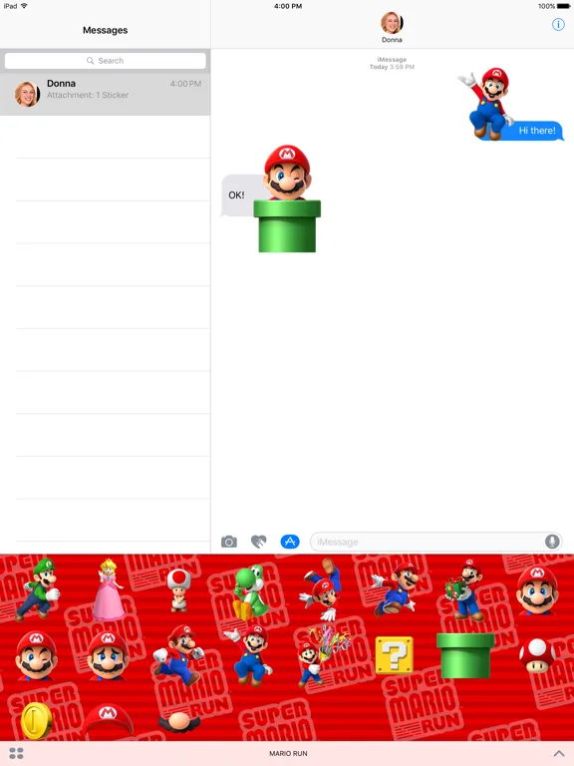574x766 pixels.
Task: Tap the Mario in pipe sticker in chat
Action: pos(287,198)
